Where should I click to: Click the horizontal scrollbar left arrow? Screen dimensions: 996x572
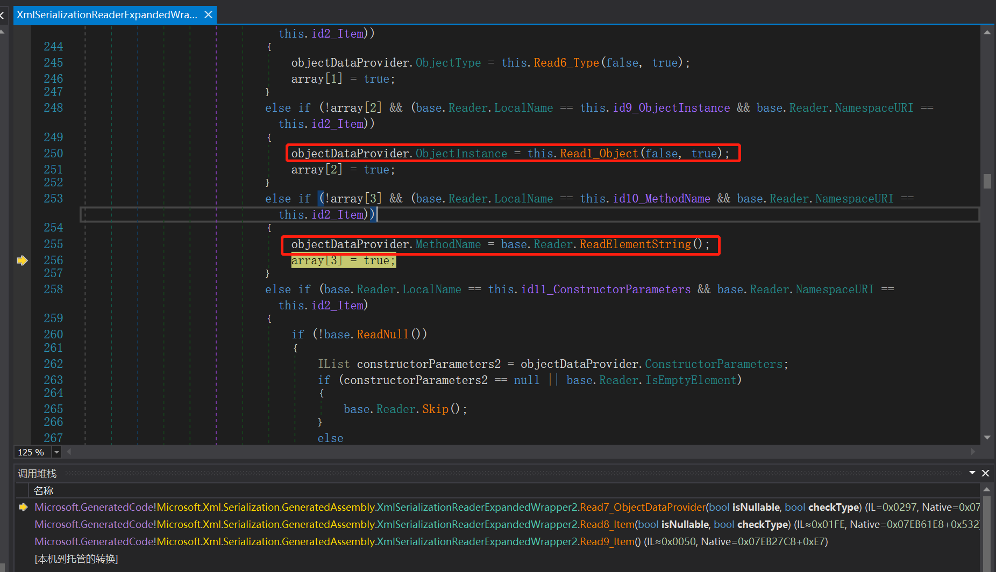[69, 452]
